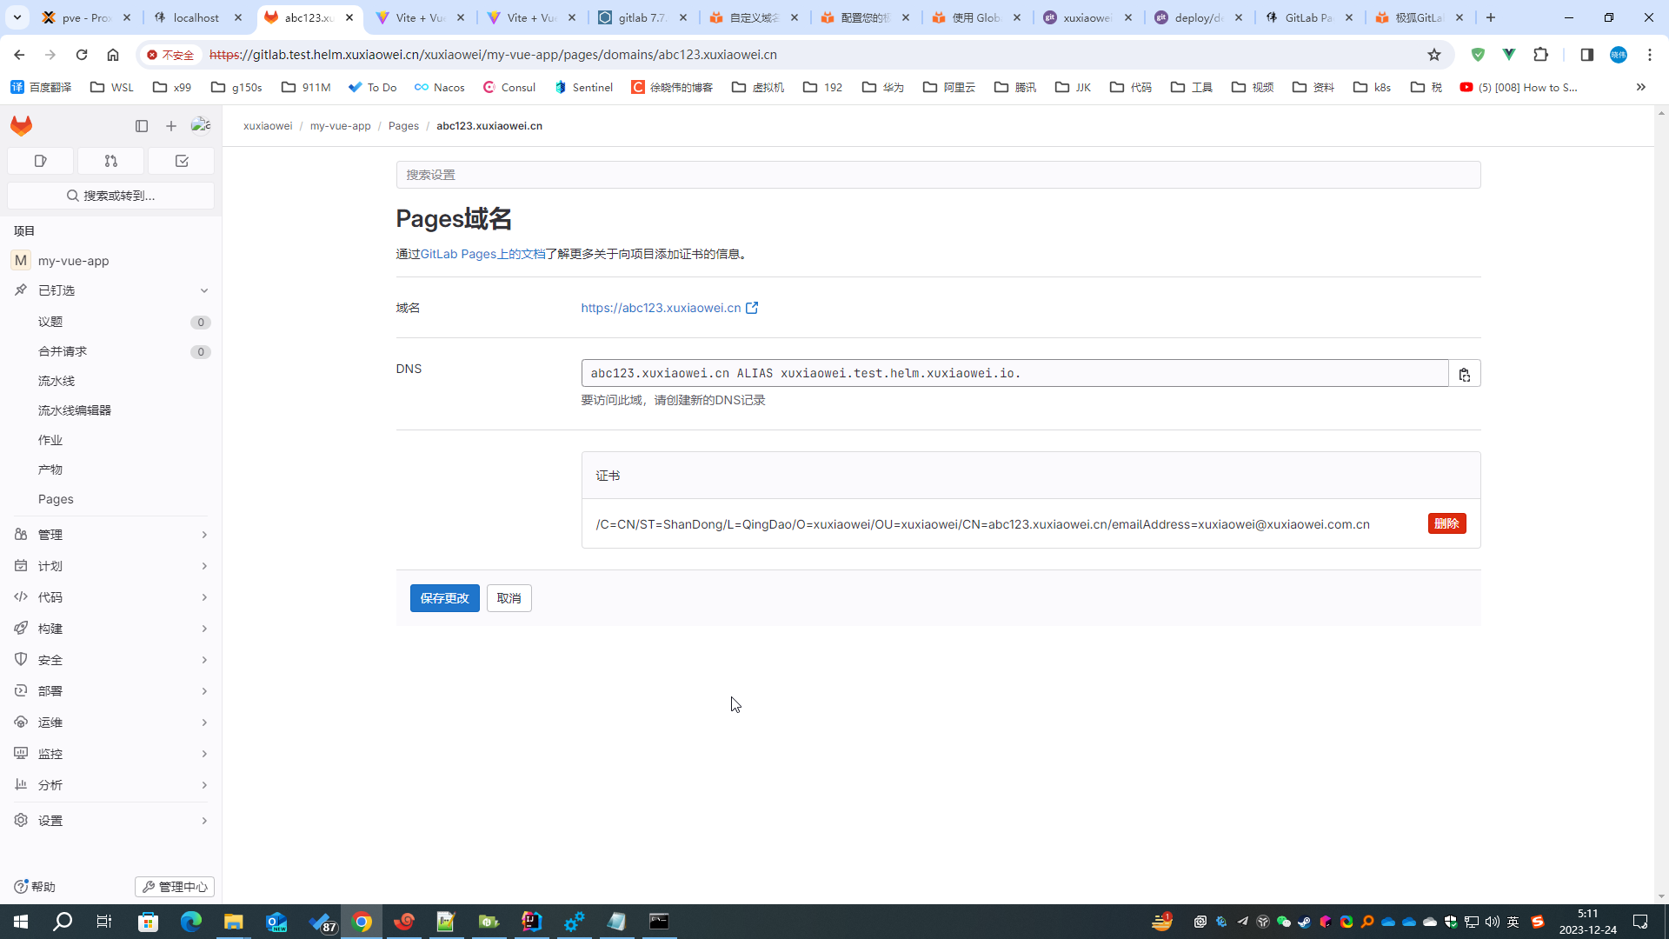Open the 流水线 sidebar item
This screenshot has height=939, width=1669.
(x=57, y=381)
